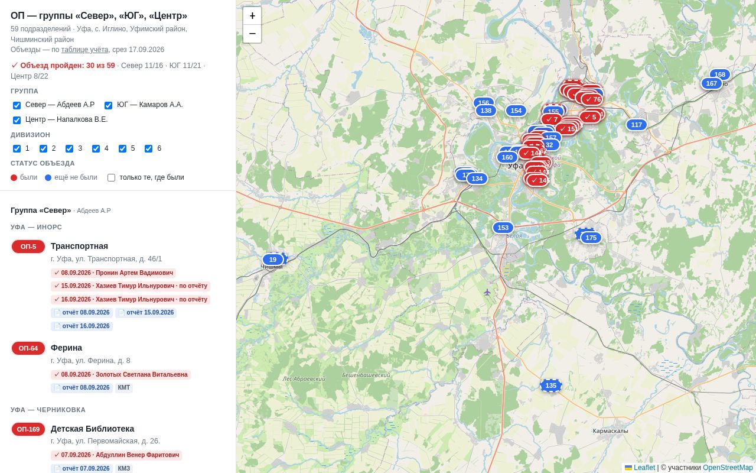Toggle the ЮГ — Камаров А.А. group checkbox
This screenshot has width=756, height=473.
pos(108,105)
